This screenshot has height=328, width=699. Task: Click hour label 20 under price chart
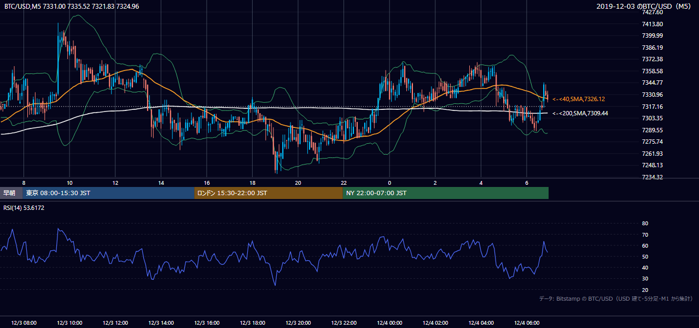coord(298,183)
